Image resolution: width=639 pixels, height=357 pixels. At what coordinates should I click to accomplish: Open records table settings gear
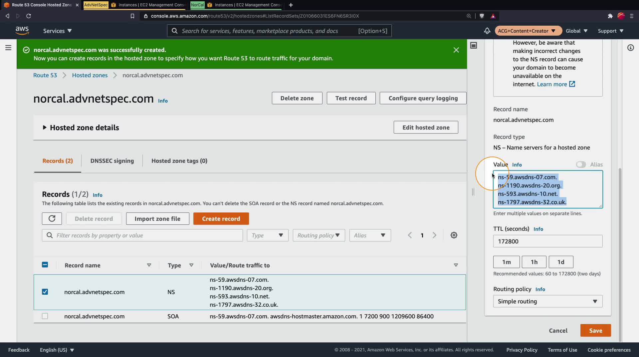coord(454,235)
